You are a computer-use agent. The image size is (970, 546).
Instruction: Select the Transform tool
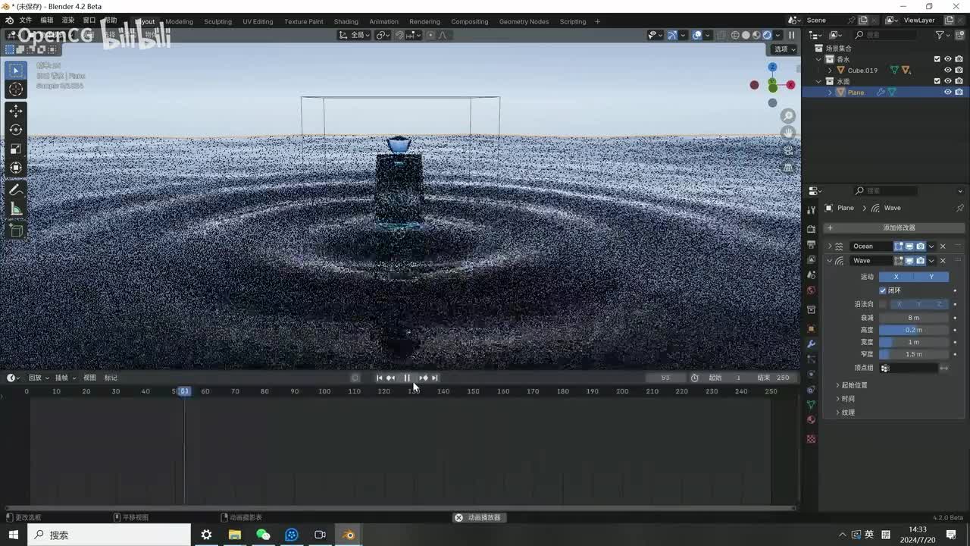(x=16, y=168)
